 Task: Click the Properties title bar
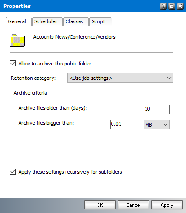pos(93,6)
